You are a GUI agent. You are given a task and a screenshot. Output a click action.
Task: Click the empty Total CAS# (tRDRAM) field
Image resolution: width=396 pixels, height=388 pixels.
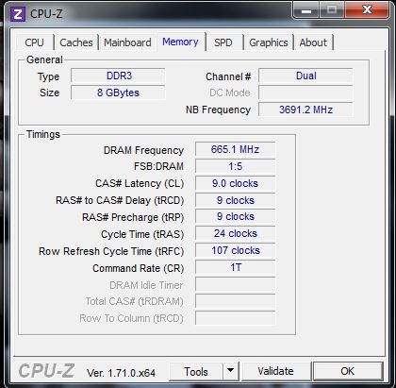[x=235, y=301]
